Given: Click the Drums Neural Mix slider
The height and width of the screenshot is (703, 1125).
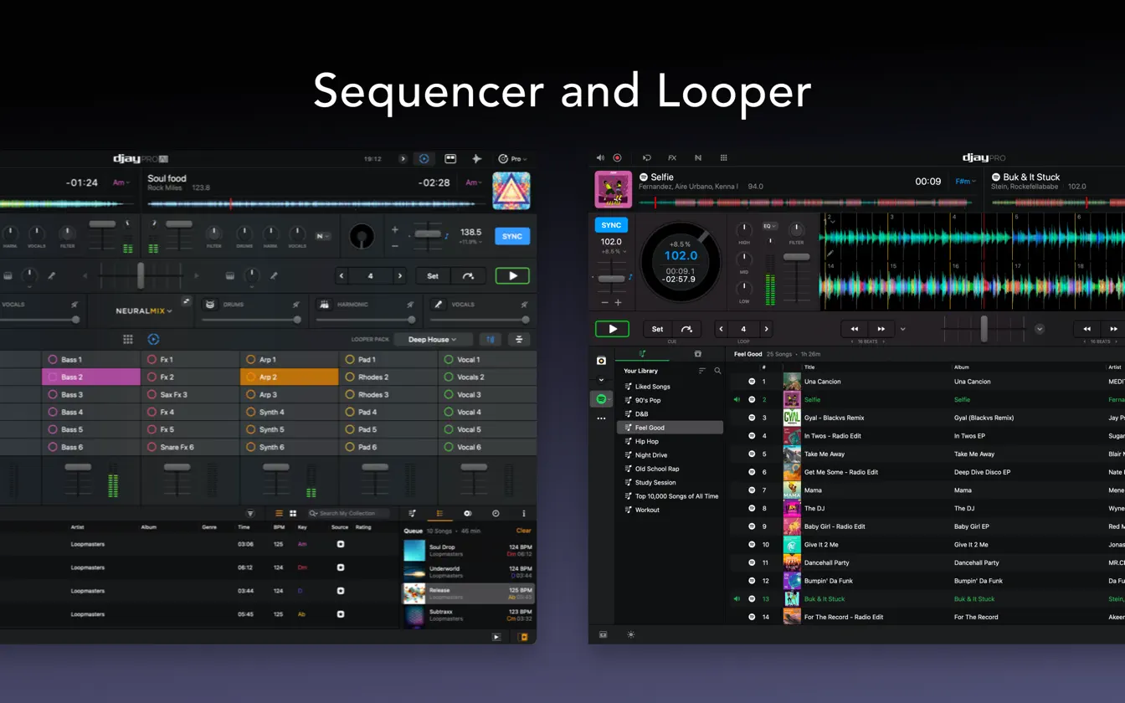Looking at the screenshot, I should (x=251, y=319).
